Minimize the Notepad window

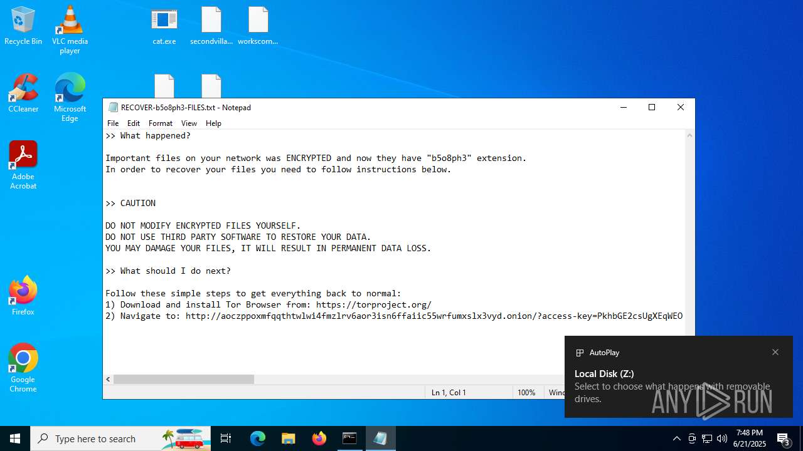pos(623,107)
